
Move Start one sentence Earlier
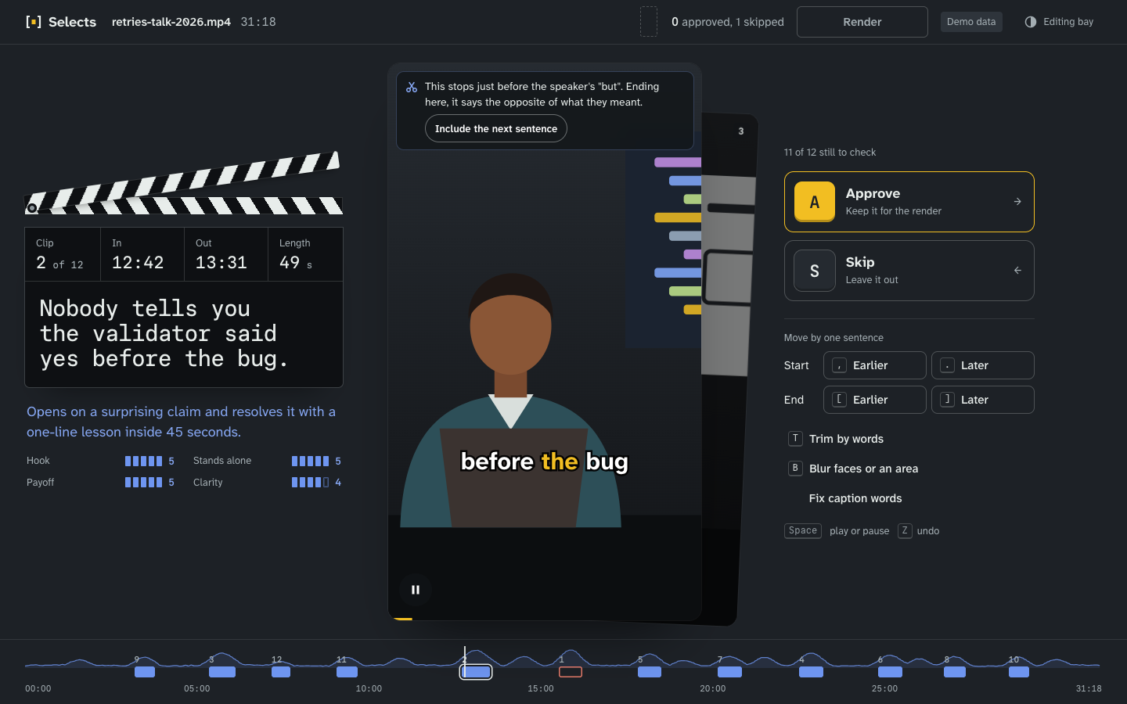(x=875, y=365)
